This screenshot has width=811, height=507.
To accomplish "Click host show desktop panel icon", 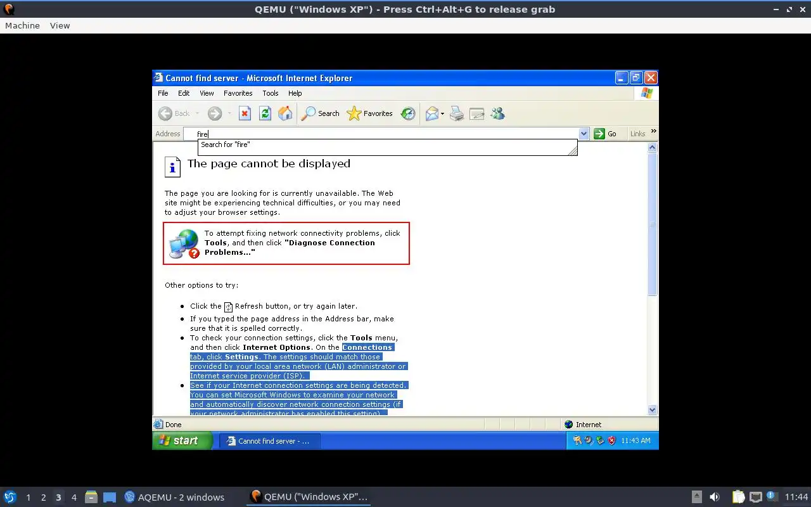I will pos(110,497).
